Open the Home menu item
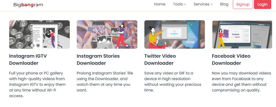The image size is (276, 107). click(x=160, y=4)
